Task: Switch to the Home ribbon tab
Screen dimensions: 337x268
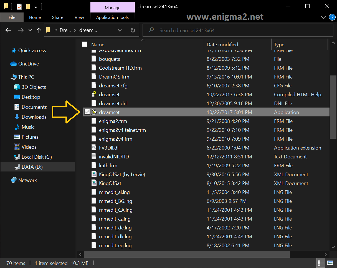Action: coord(35,17)
